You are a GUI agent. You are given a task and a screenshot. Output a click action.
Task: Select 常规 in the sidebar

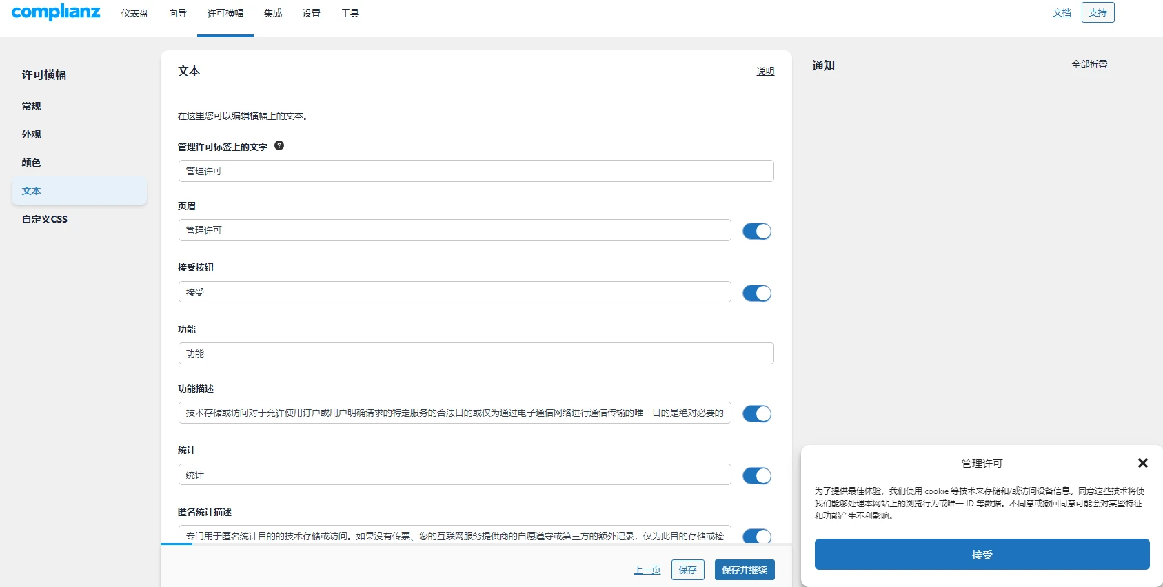coord(31,106)
